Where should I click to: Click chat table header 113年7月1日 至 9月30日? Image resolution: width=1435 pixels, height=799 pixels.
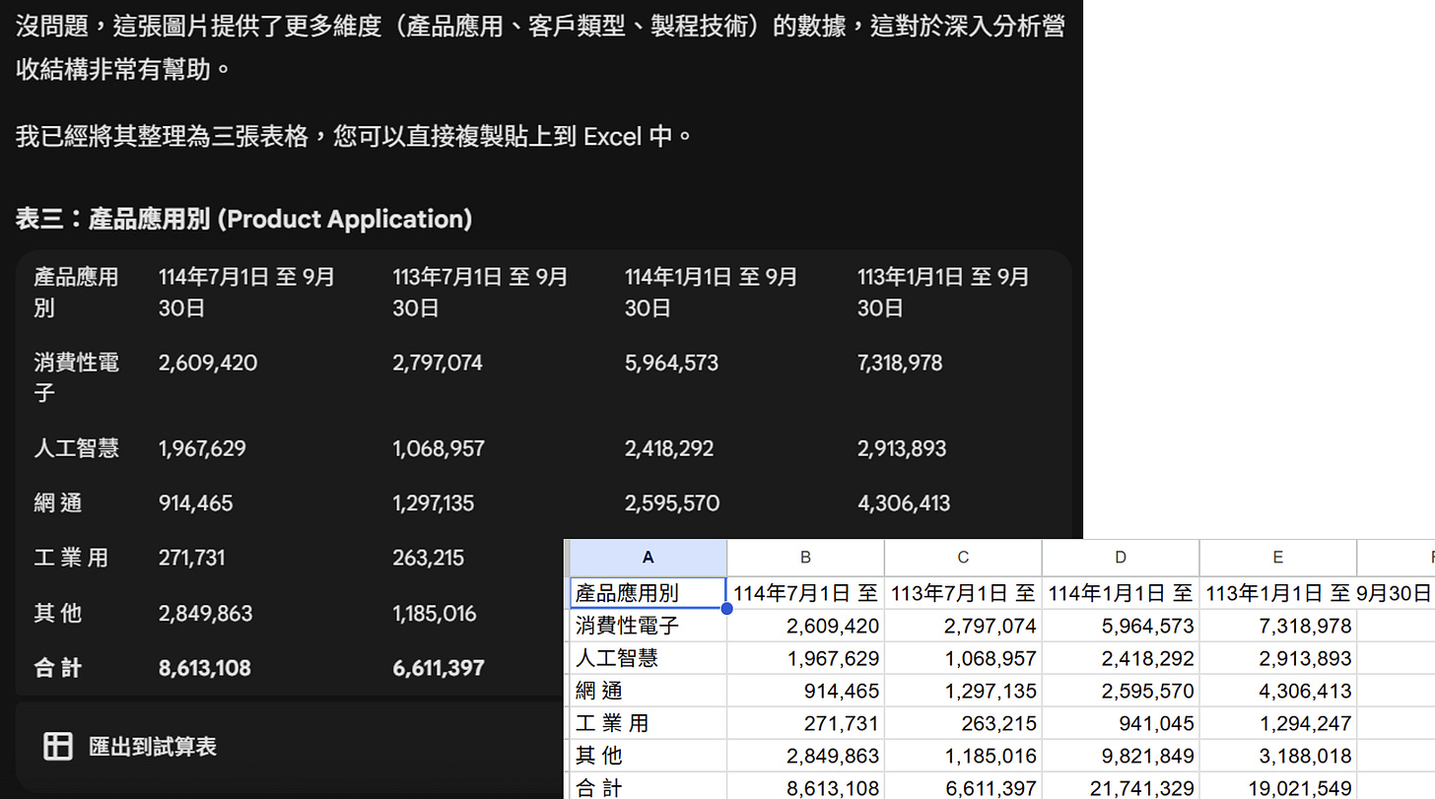click(480, 293)
